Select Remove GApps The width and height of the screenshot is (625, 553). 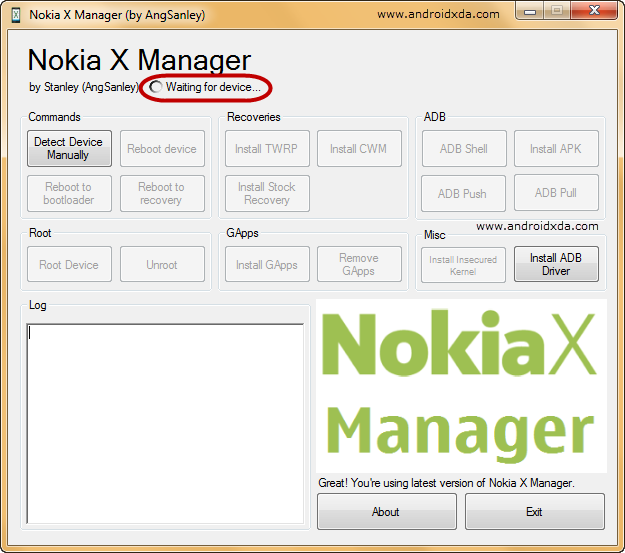(359, 265)
